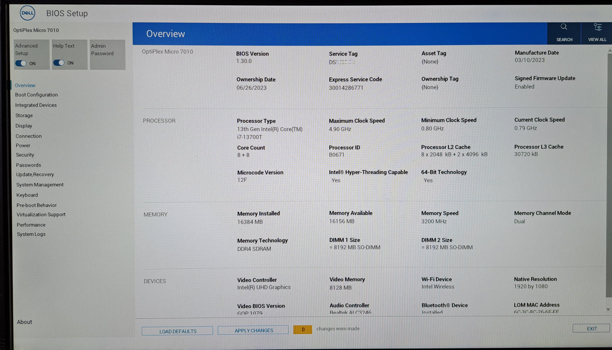Click the Apply Changes button
612x350 pixels.
point(254,330)
